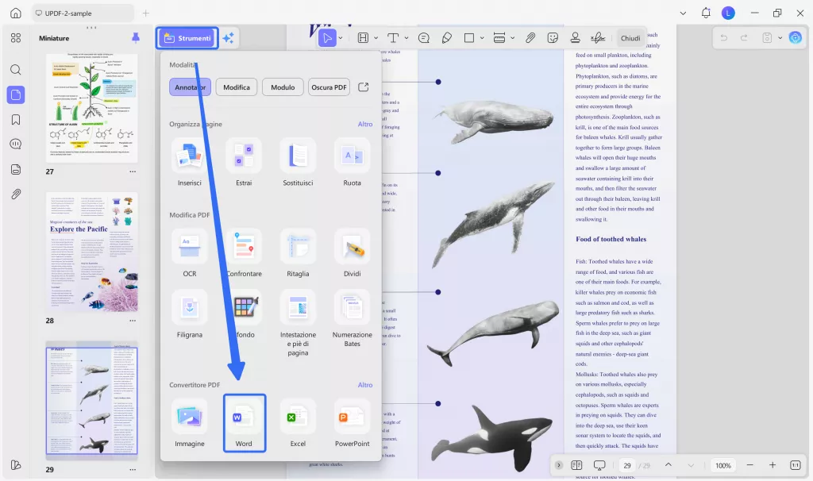
Task: Expand the shape tool dropdown
Action: pyautogui.click(x=480, y=37)
